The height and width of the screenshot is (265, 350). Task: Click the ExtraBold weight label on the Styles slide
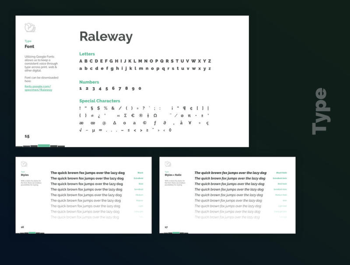pyautogui.click(x=139, y=178)
